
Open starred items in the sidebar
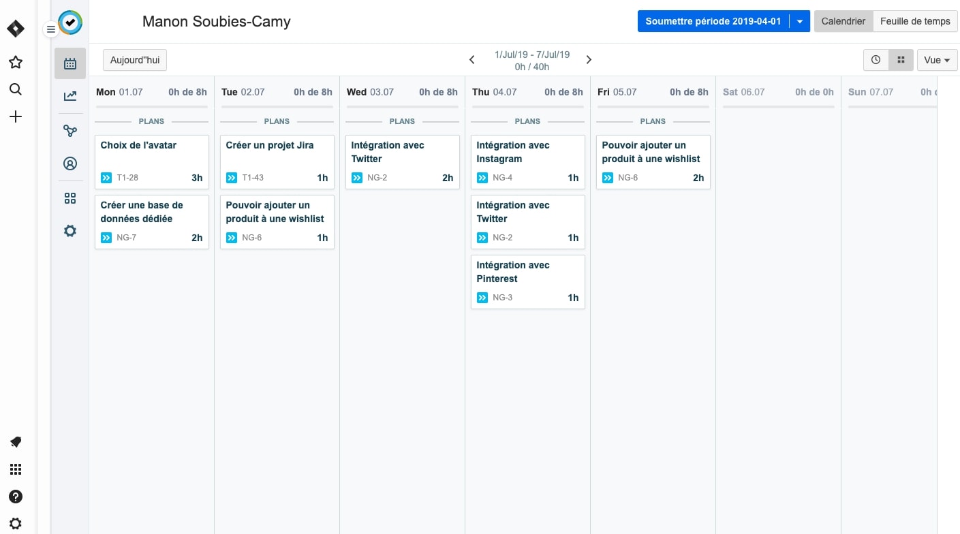[x=16, y=63]
